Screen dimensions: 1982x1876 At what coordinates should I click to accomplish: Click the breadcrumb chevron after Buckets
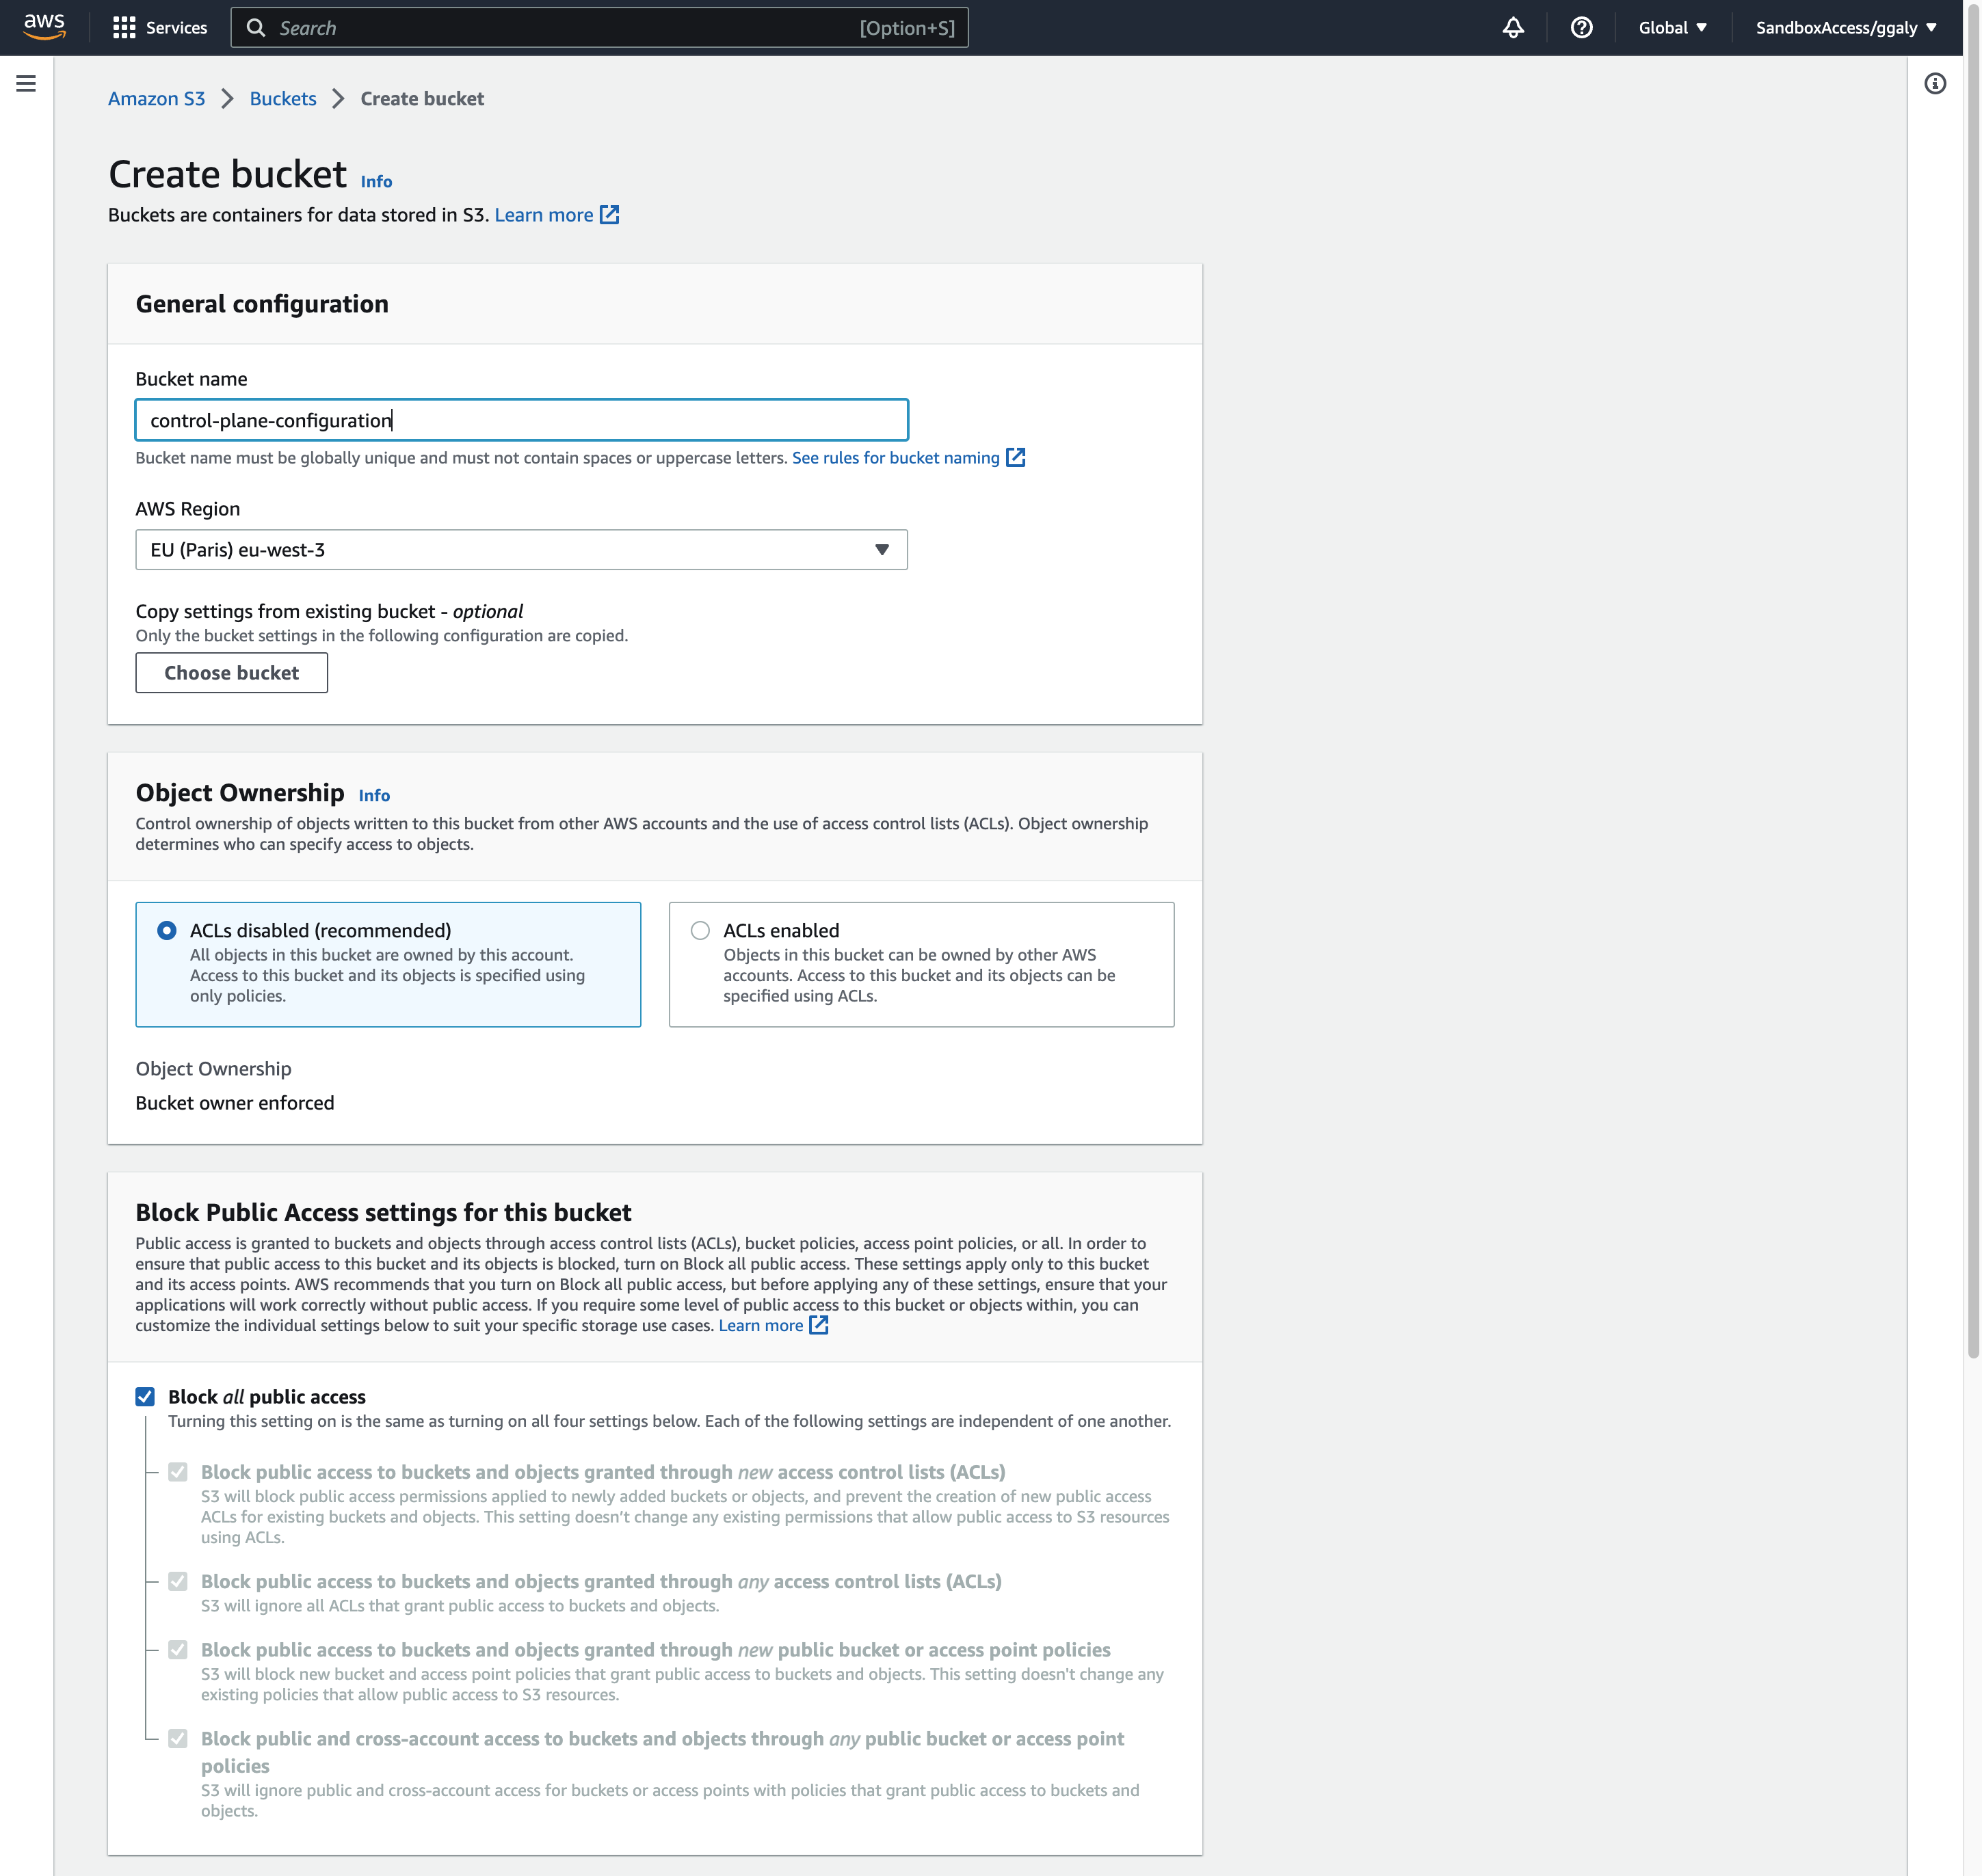338,99
